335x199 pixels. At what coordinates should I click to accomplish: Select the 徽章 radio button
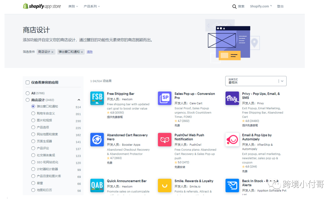pyautogui.click(x=33, y=183)
